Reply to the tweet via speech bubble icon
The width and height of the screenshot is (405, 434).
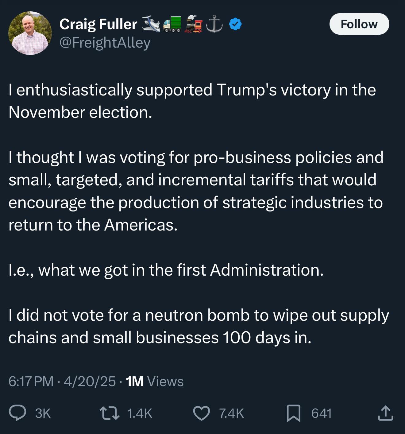click(x=17, y=413)
